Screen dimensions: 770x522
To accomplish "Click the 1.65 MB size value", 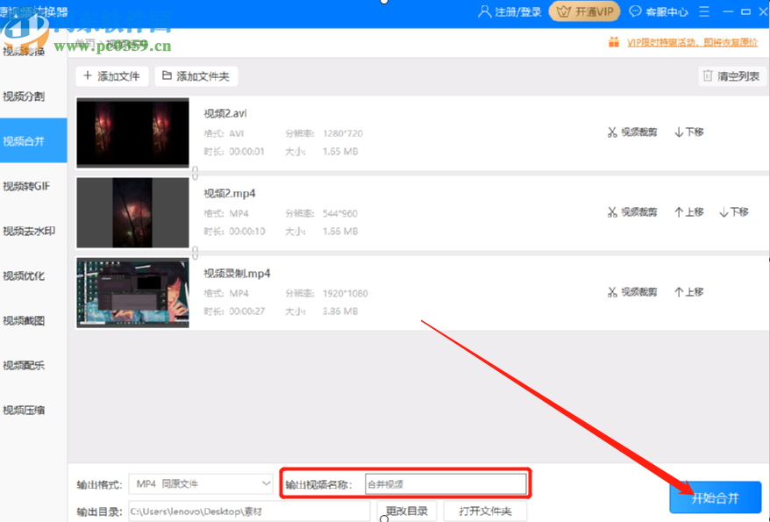I will pos(339,152).
